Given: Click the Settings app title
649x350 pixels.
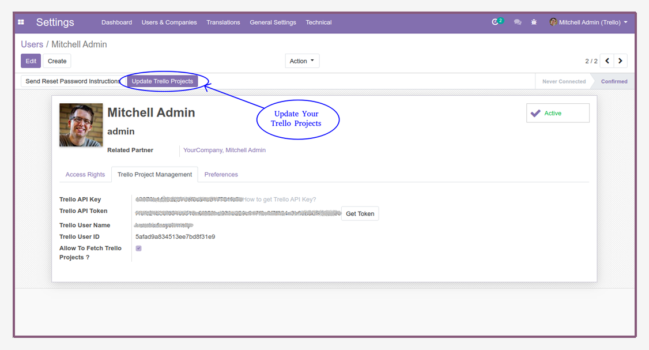Looking at the screenshot, I should point(55,22).
